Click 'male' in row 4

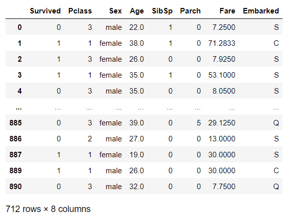[x=114, y=91]
